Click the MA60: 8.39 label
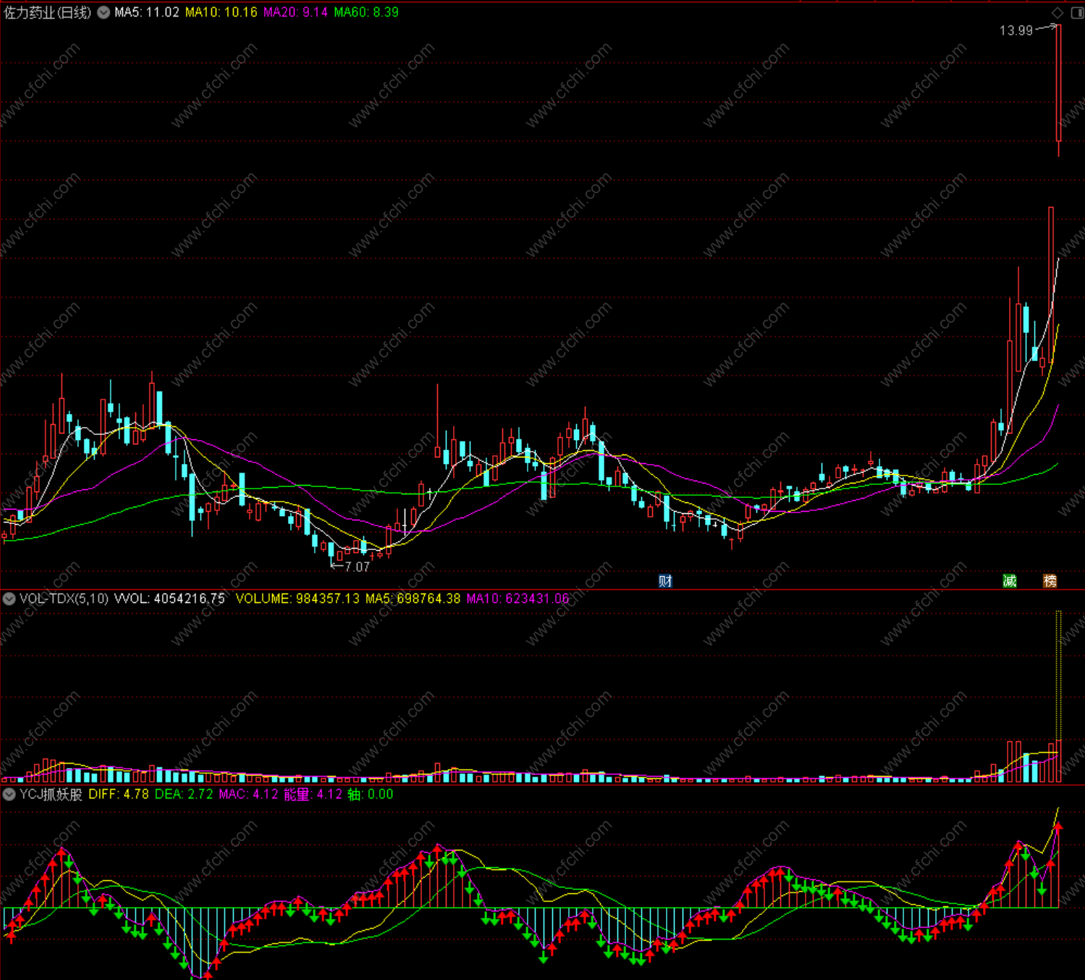This screenshot has height=980, width=1085. [366, 12]
